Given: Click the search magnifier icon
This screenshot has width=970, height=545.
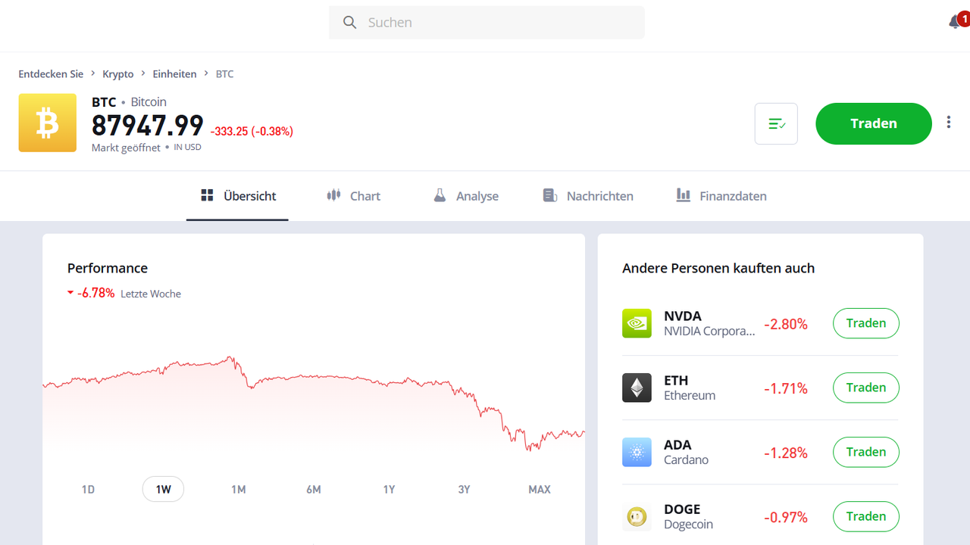Looking at the screenshot, I should 349,23.
